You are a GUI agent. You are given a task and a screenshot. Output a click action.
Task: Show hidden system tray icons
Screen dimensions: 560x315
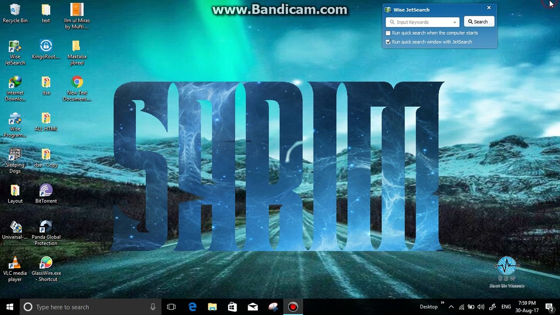451,307
